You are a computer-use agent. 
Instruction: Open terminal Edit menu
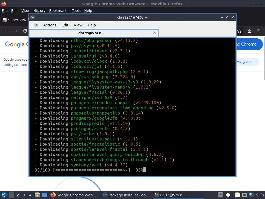coord(65,25)
